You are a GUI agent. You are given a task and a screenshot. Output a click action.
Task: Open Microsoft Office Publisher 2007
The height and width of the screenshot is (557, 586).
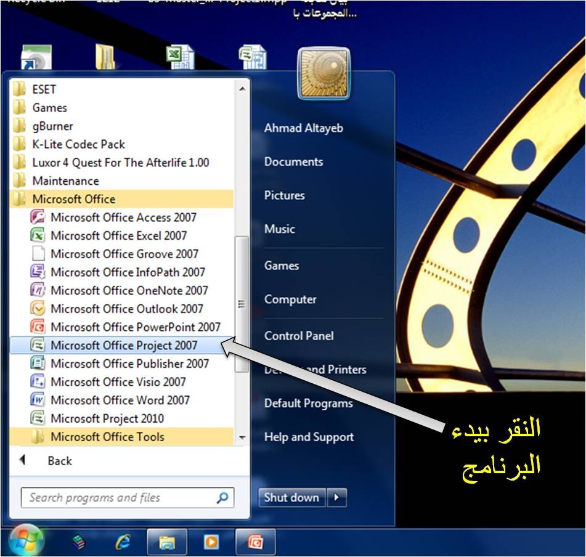(120, 364)
